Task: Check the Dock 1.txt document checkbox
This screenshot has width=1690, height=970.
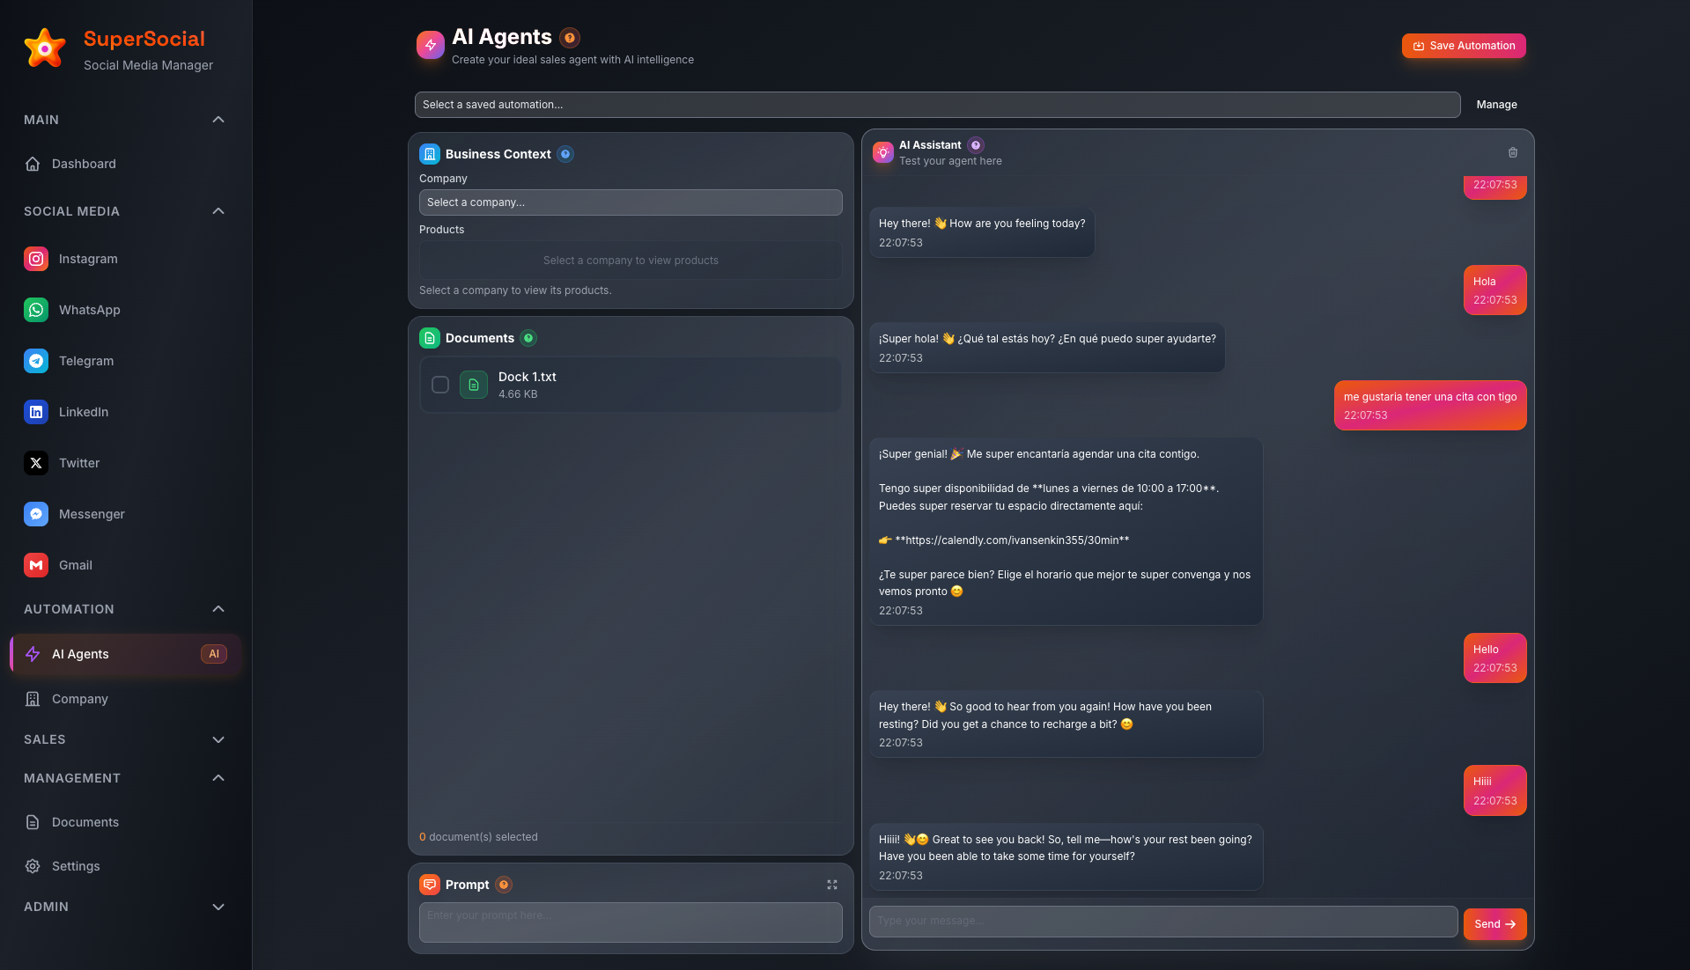Action: point(440,385)
